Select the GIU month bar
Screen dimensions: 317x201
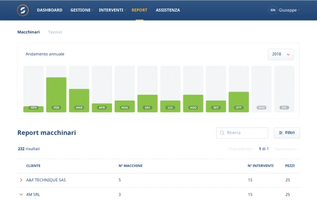[147, 104]
